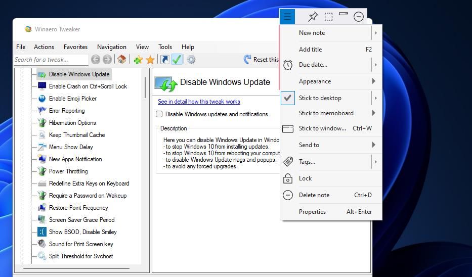
Task: Select Require a Password on Wakeup
Action: coord(88,196)
